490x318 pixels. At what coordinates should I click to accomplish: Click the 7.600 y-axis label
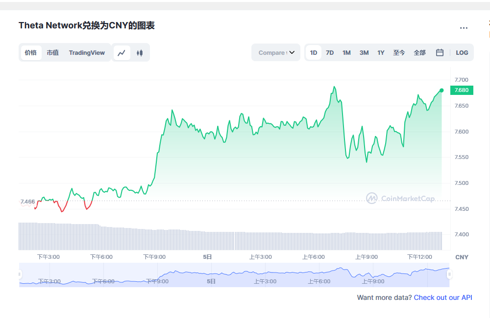(x=462, y=132)
